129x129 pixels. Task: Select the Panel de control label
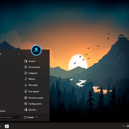[36, 98]
